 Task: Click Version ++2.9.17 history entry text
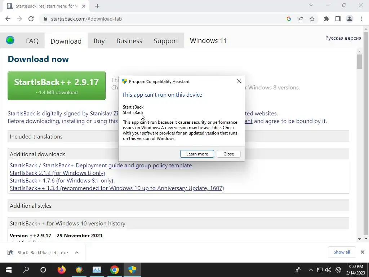[56, 236]
